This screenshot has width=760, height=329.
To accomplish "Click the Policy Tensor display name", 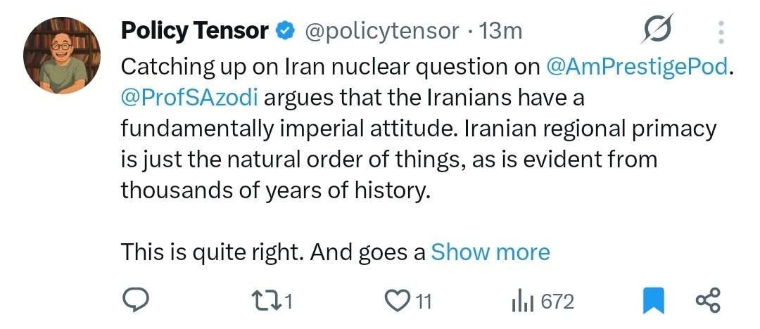I will point(194,32).
